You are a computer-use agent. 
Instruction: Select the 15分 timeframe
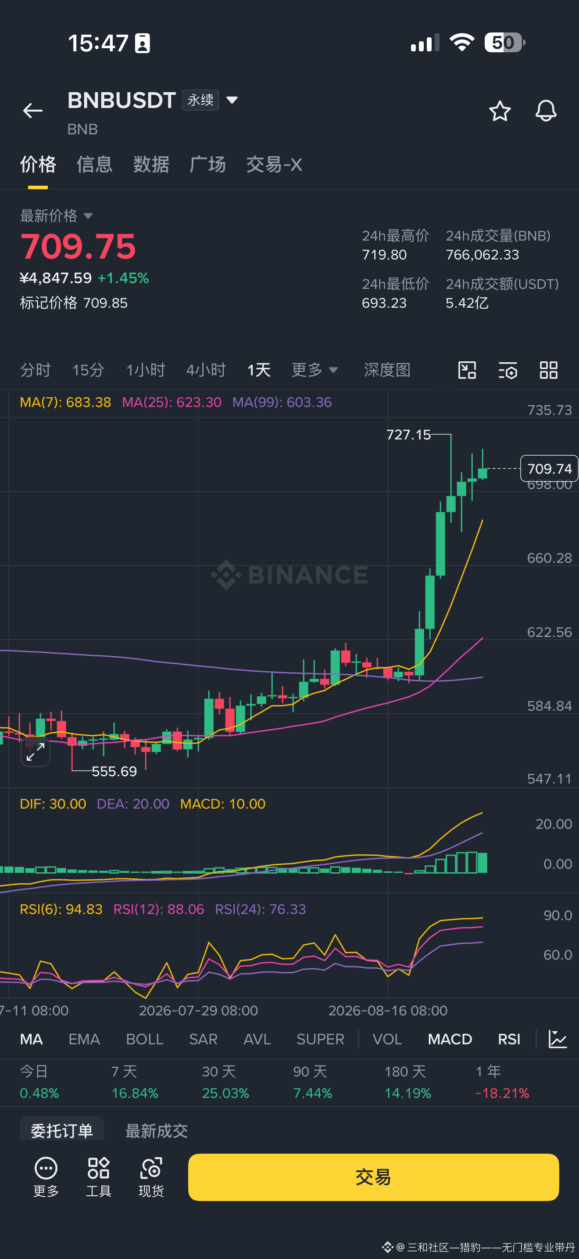(88, 370)
